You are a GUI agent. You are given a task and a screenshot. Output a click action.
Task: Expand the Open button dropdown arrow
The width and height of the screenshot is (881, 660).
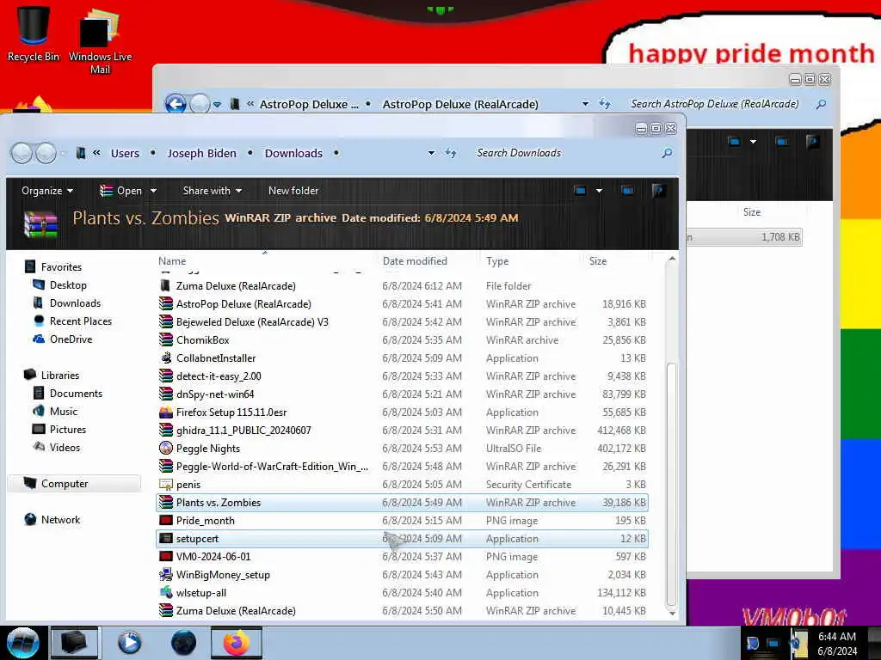coord(153,191)
